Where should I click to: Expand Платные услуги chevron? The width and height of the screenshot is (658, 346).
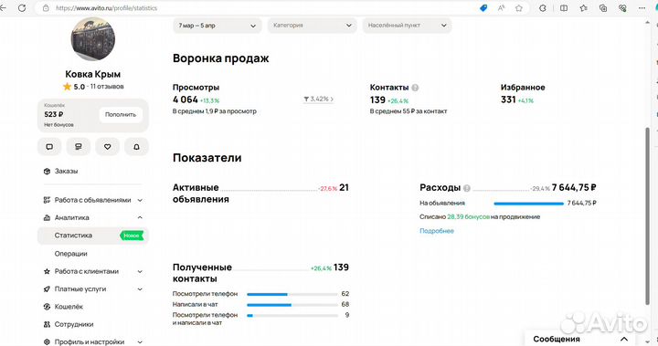coord(140,289)
